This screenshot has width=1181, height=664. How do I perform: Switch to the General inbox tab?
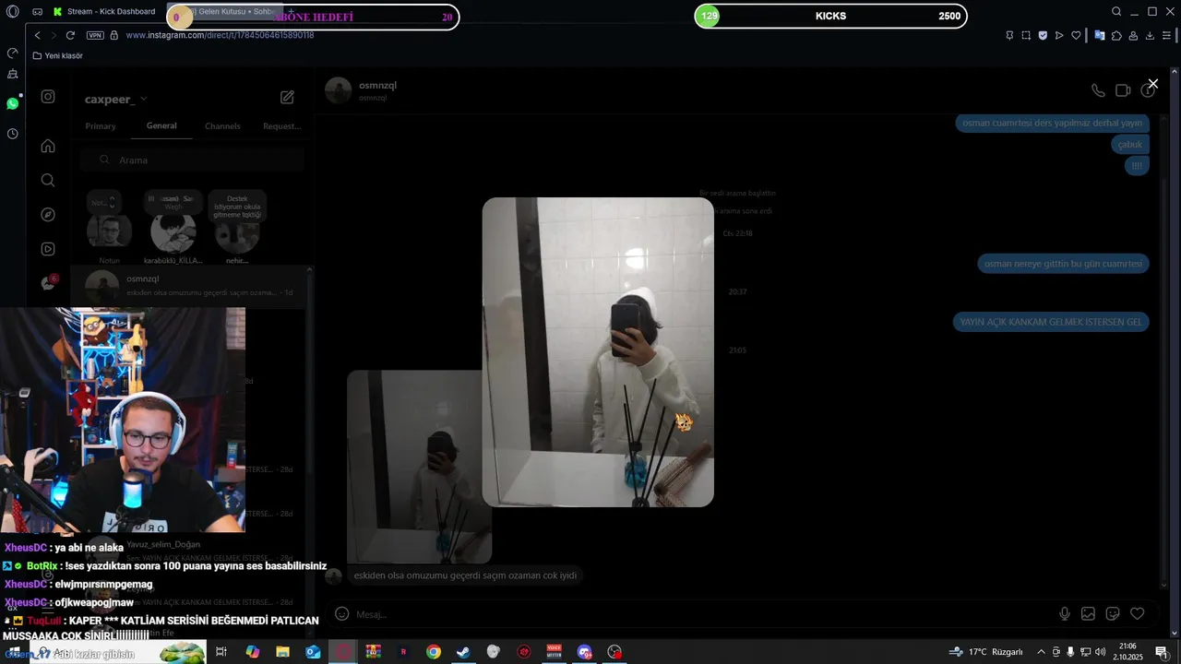[x=161, y=126]
